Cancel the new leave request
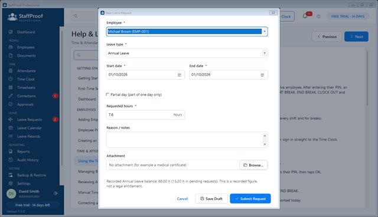378x217 pixels. coord(183,199)
